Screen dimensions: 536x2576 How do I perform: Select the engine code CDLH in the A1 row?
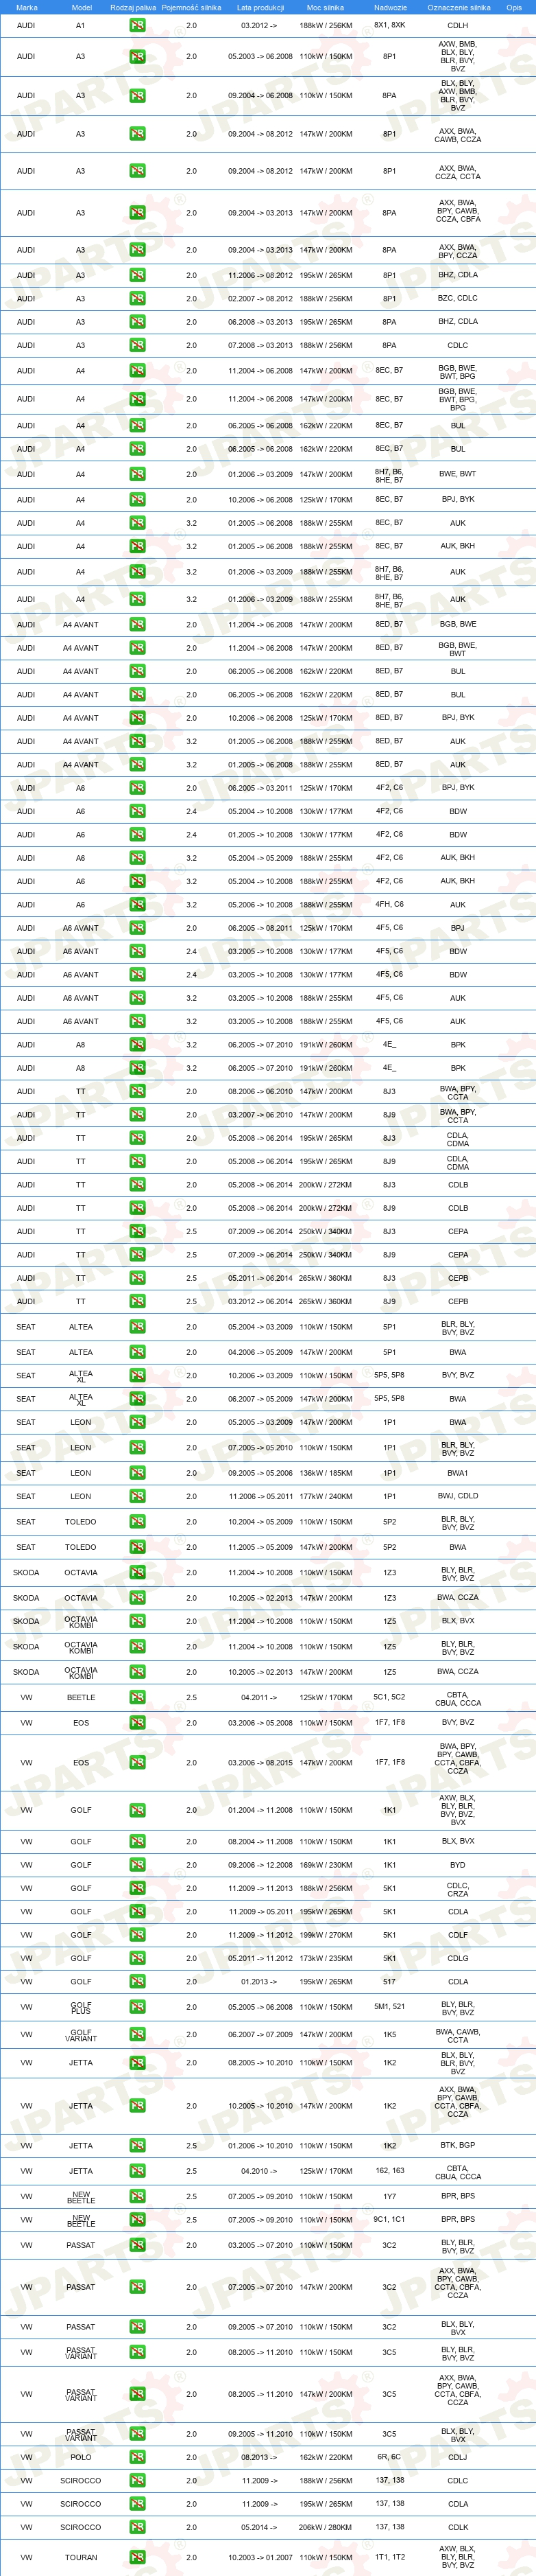pos(457,25)
